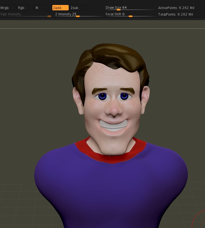Click the eye on the screen's right side
This screenshot has height=228, width=205.
124,96
